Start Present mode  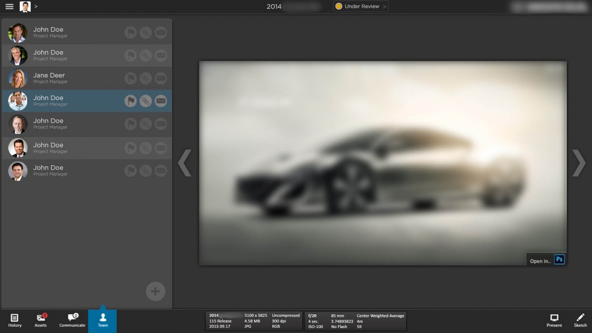coord(554,319)
